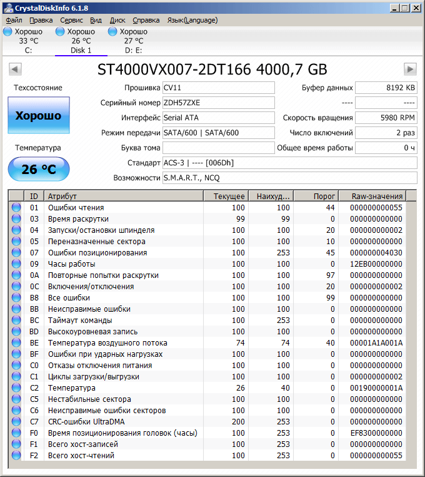425x477 pixels.
Task: Click the previous disk left arrow
Action: tap(16, 69)
